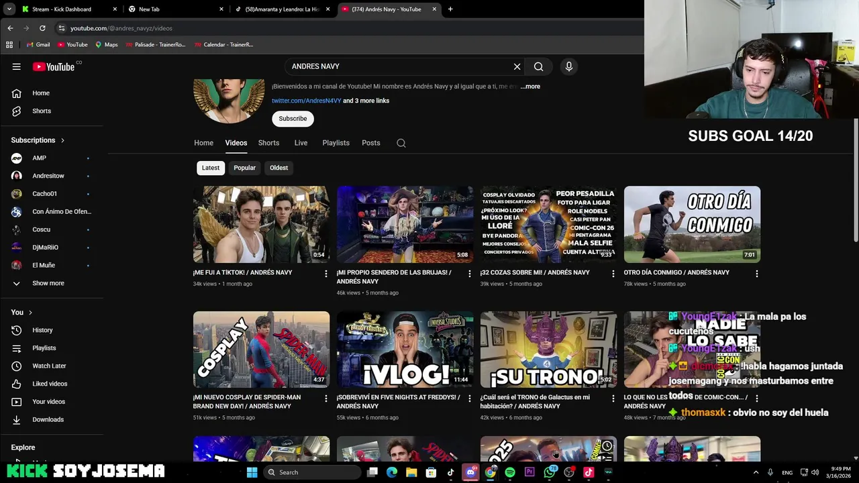859x483 pixels.
Task: Start voice search with the microphone
Action: (568, 66)
